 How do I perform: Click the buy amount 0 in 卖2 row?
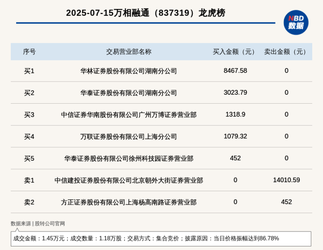coord(235,202)
